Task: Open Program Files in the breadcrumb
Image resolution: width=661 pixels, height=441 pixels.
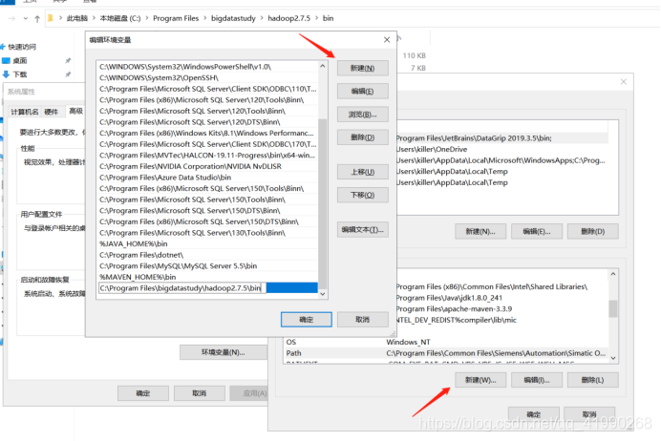Action: [176, 18]
